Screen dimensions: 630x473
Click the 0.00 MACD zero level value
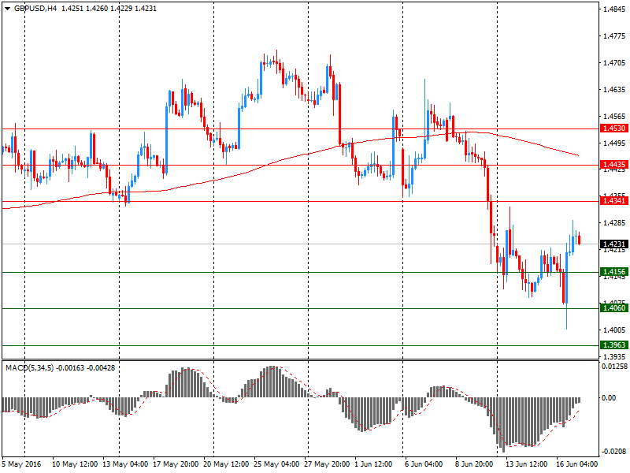coord(609,398)
